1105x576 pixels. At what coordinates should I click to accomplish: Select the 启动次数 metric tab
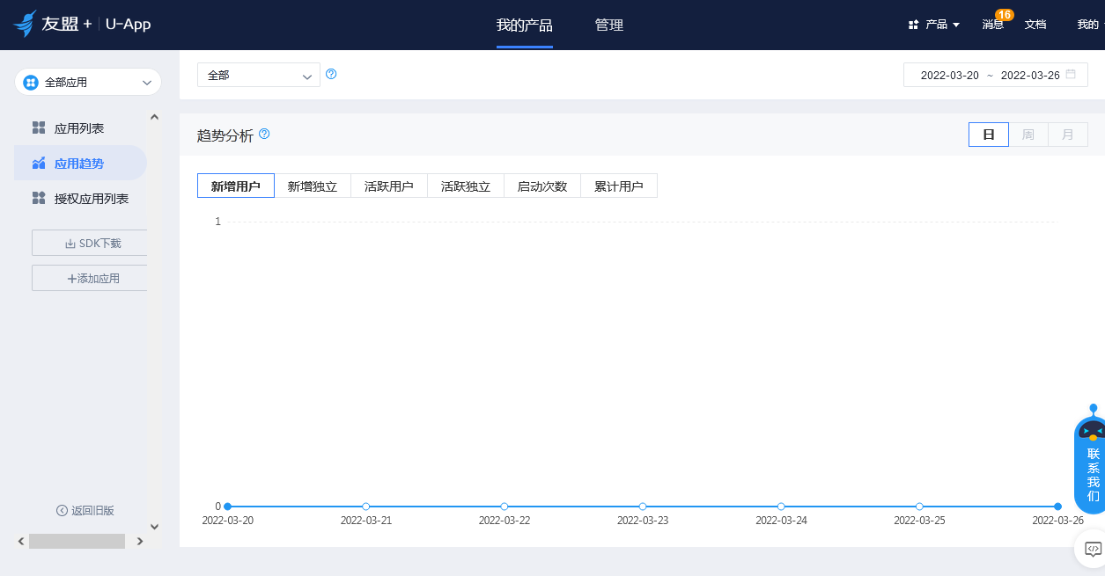542,186
